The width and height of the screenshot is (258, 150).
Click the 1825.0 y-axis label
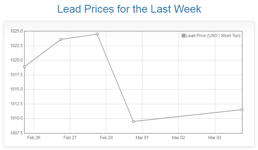tap(16, 31)
